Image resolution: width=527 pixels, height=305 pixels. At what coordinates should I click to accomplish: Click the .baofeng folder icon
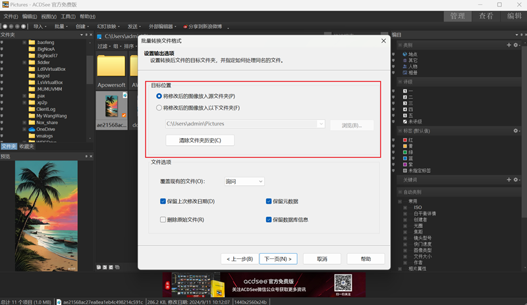click(32, 42)
